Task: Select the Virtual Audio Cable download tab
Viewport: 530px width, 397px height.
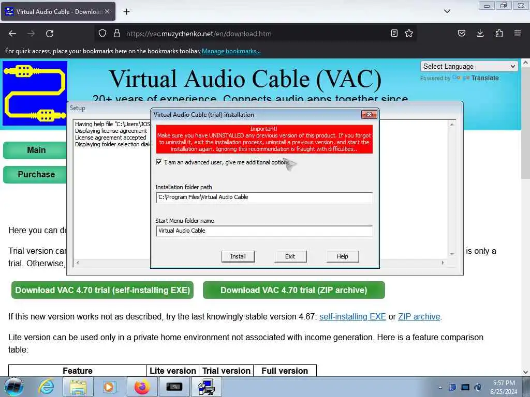Action: coord(58,11)
